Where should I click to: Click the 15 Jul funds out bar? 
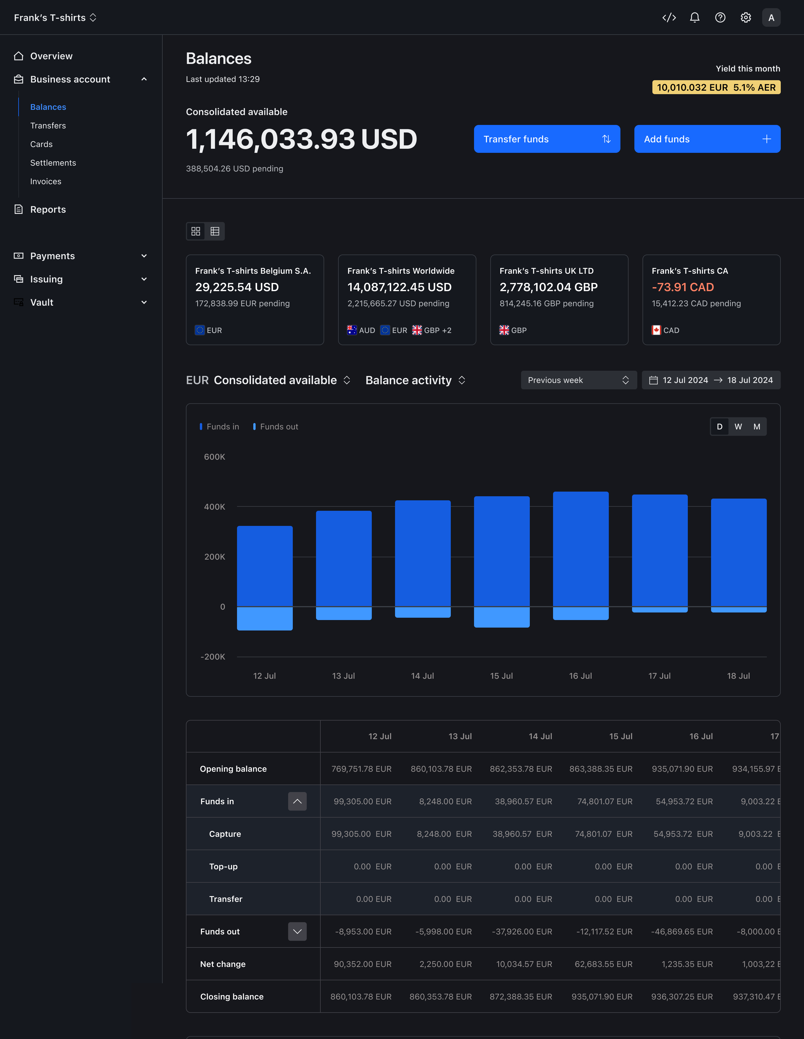pyautogui.click(x=502, y=617)
